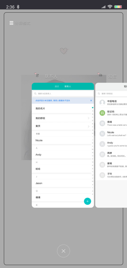Jump to letter Z in the alphabet index
Viewport: 127px width, 268px height.
[x=93, y=191]
